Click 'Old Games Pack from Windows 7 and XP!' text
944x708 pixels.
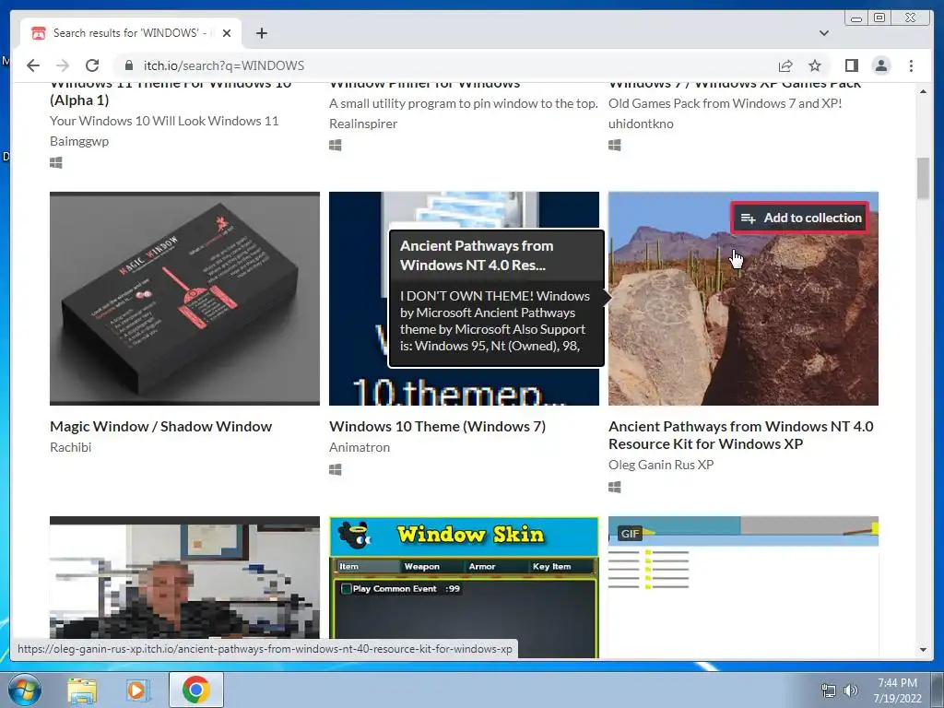point(725,103)
